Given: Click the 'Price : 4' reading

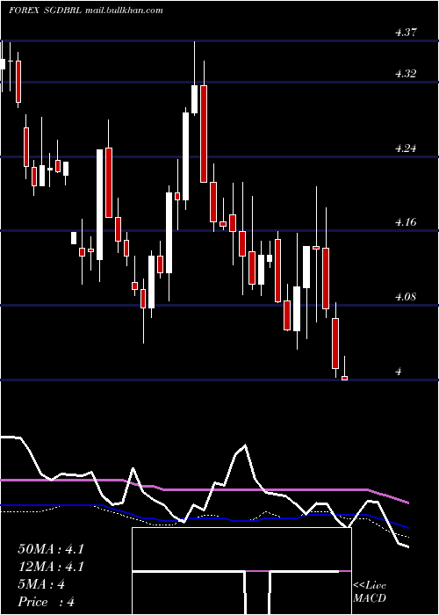Looking at the screenshot, I should tap(46, 602).
